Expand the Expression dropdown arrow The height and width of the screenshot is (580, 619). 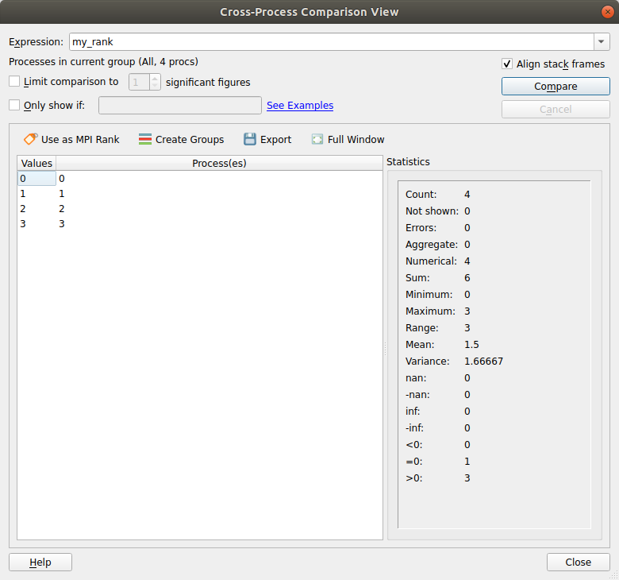pos(601,42)
